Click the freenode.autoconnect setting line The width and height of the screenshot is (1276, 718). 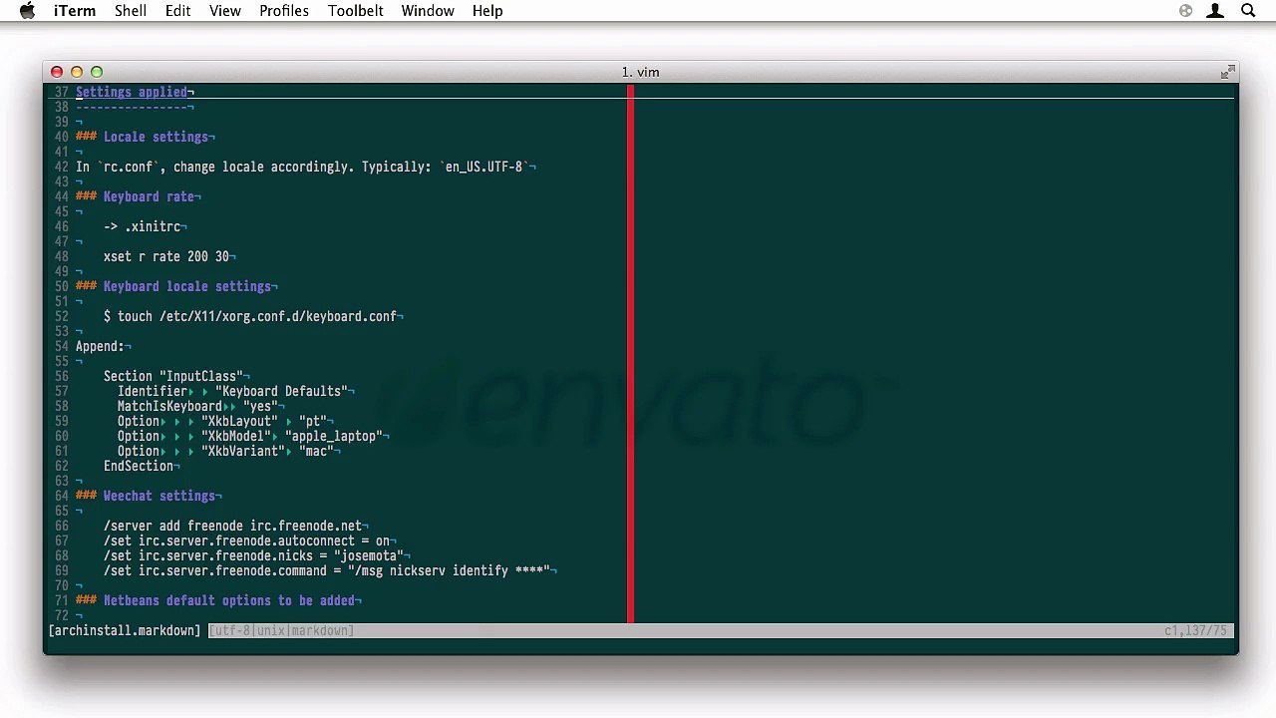pos(247,540)
